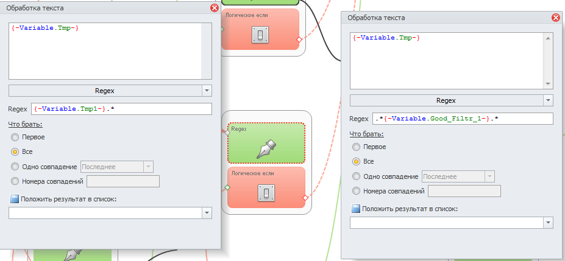This screenshot has height=261, width=565.
Task: Open Regex type dropdown in right window
Action: click(548, 100)
